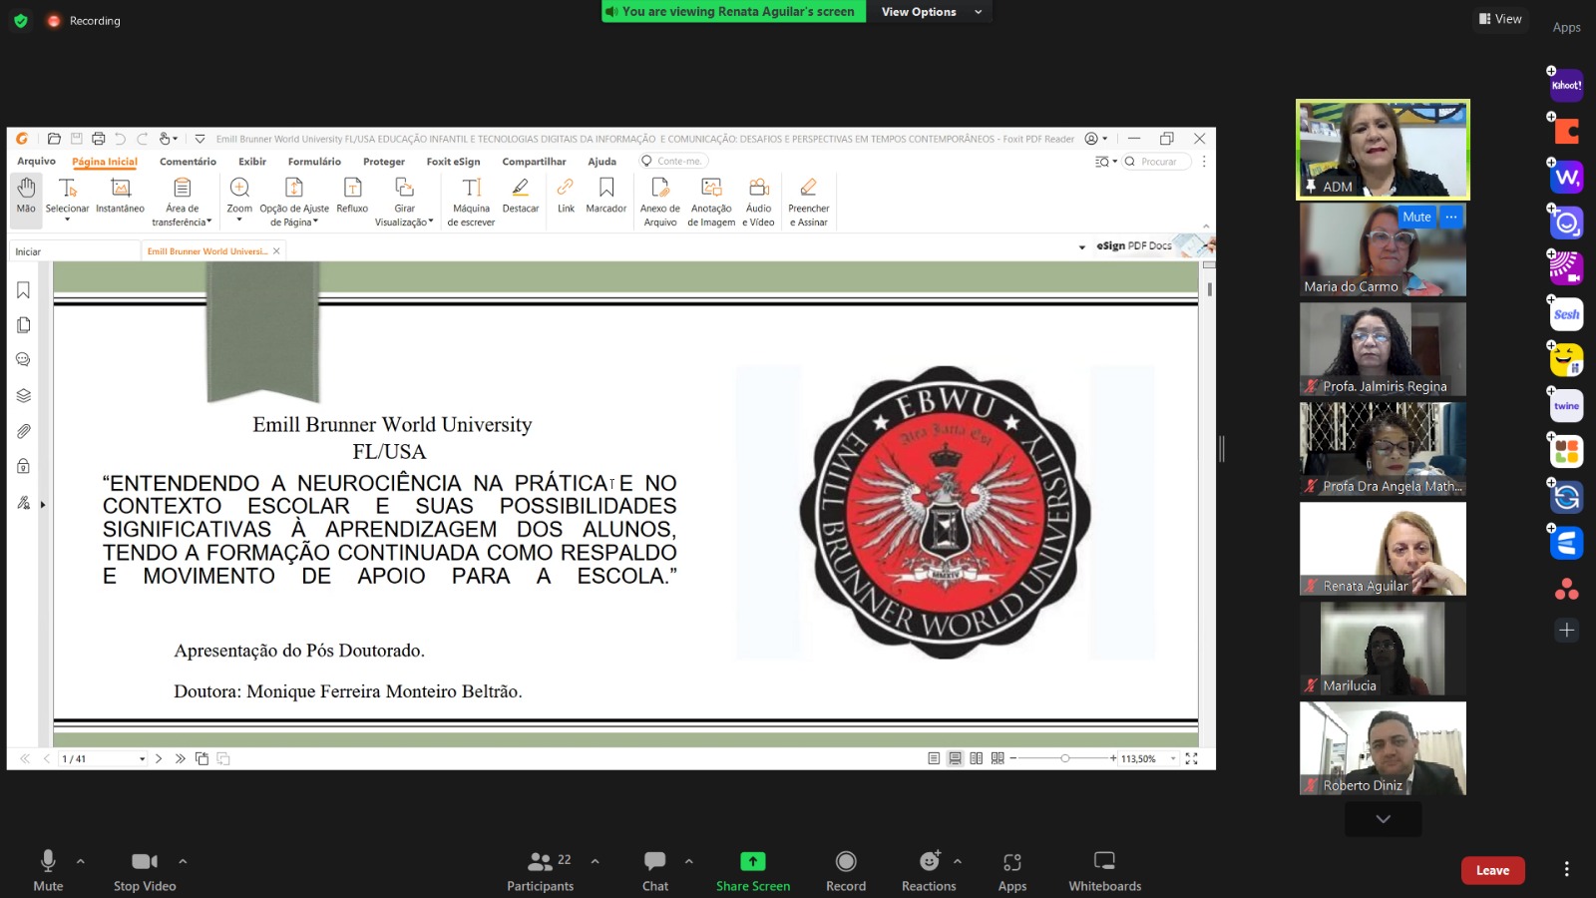Add a new app with plus icon

click(x=1566, y=630)
